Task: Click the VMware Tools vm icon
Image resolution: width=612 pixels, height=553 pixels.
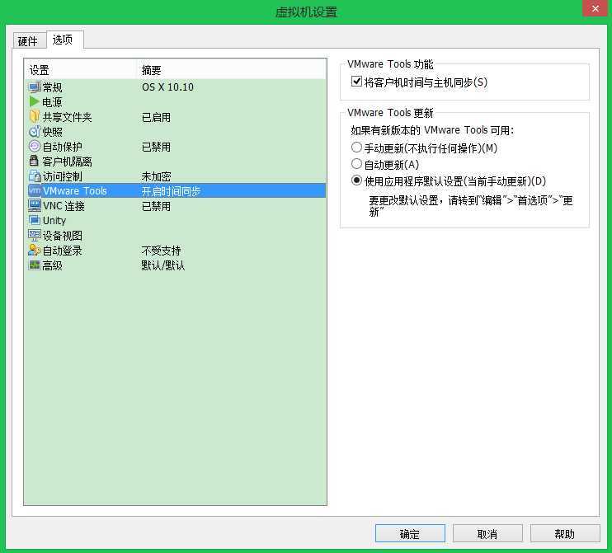Action: click(x=35, y=190)
